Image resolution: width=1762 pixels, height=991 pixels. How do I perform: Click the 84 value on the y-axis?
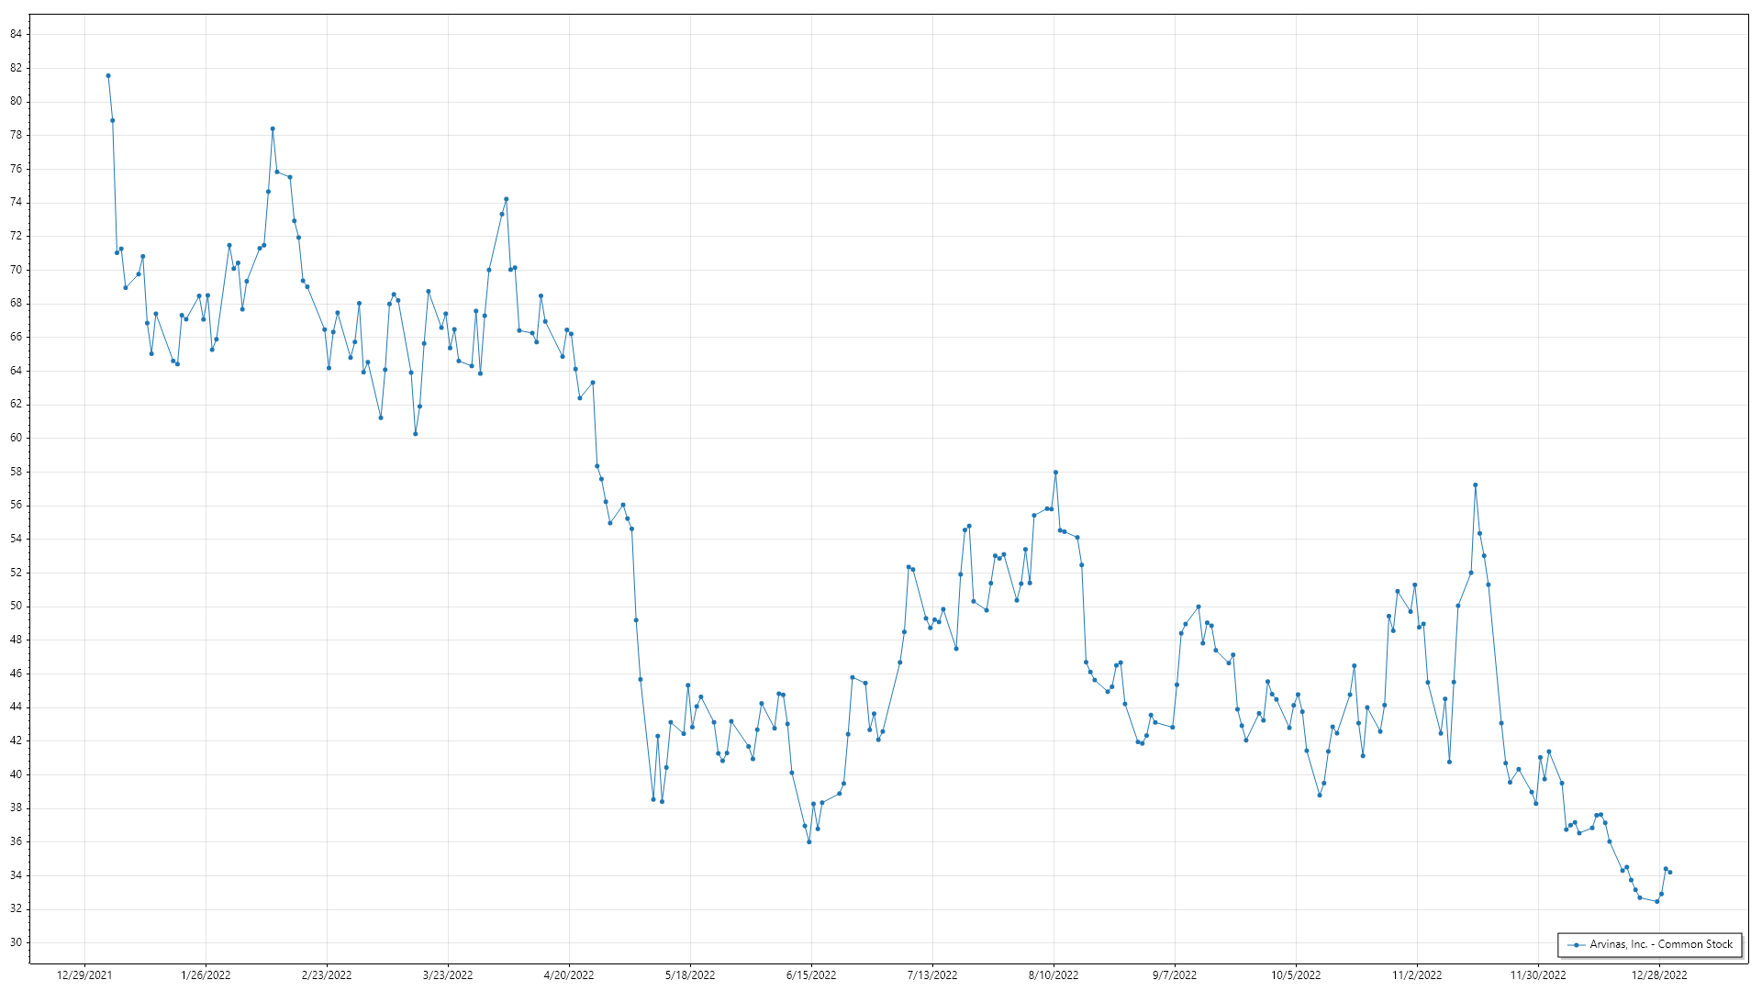pos(17,34)
